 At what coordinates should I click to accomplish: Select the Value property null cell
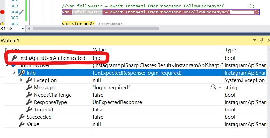click(x=157, y=124)
